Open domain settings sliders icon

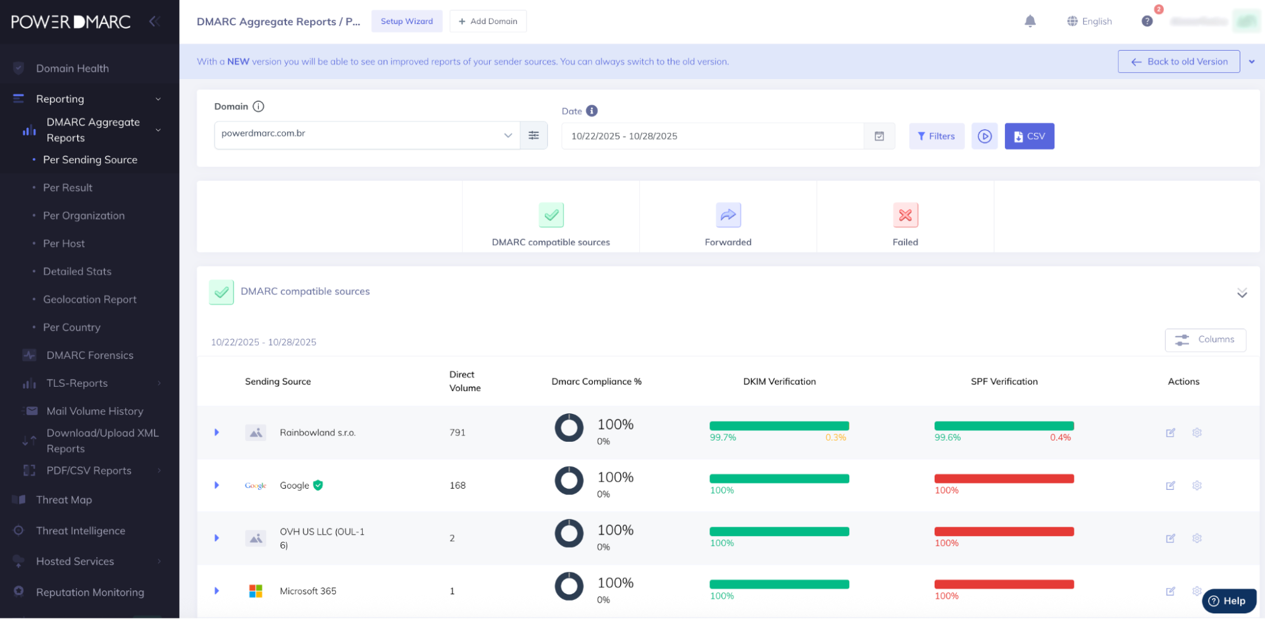533,135
